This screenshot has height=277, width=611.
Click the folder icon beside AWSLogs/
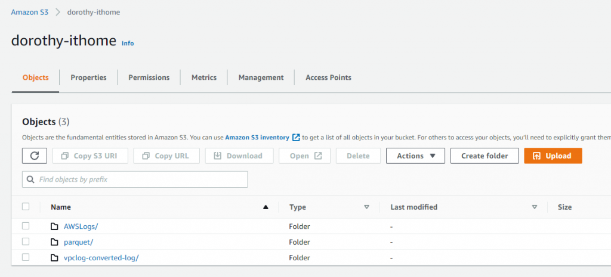[54, 226]
